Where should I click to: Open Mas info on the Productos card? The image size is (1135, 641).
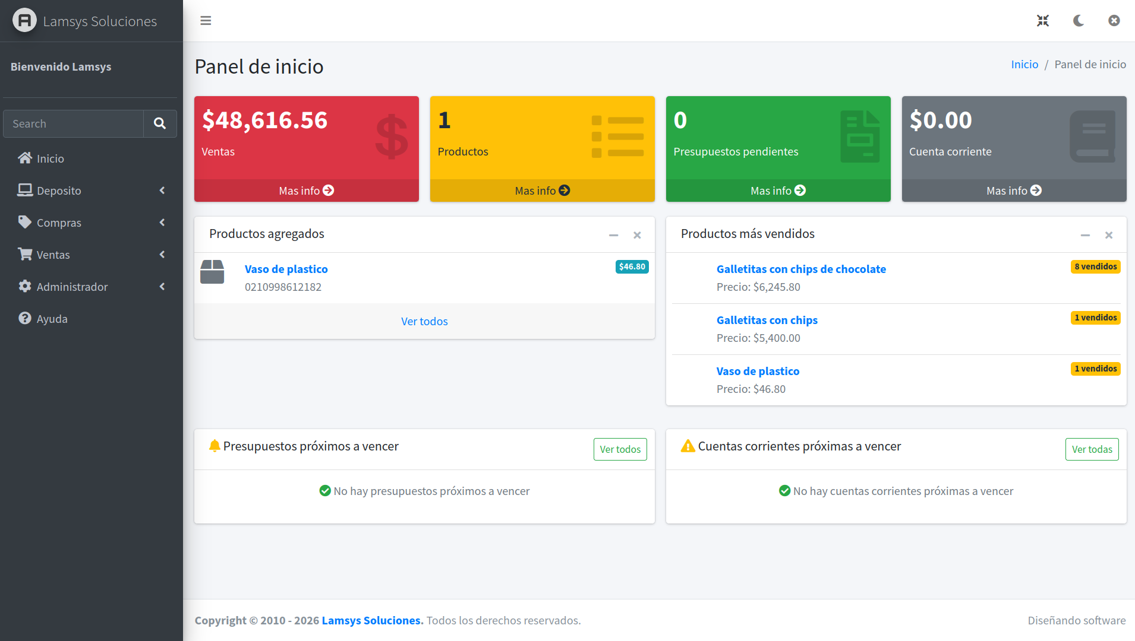(x=543, y=191)
